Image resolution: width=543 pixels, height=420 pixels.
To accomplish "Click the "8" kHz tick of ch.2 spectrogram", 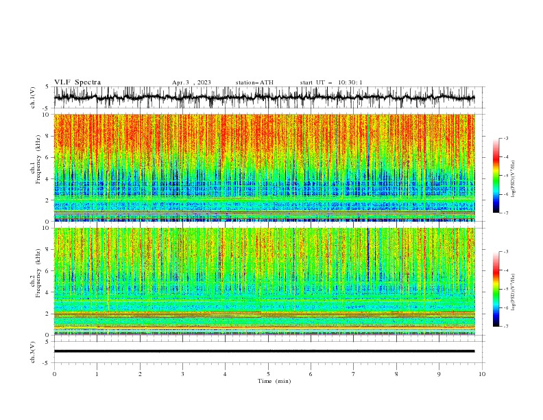I will click(49, 250).
